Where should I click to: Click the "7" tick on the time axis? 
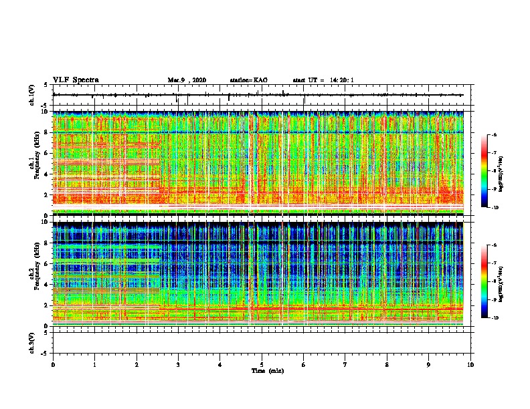[x=345, y=364]
